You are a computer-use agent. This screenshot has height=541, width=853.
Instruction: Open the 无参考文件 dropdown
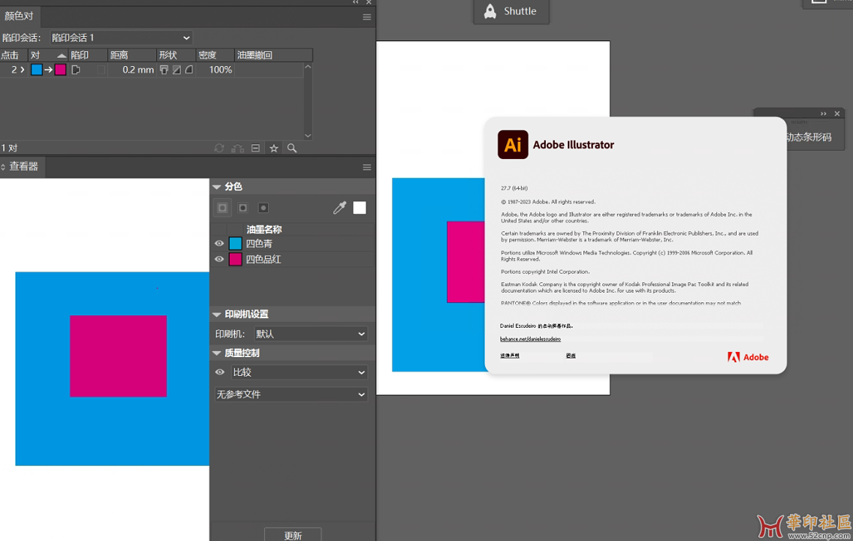[291, 395]
